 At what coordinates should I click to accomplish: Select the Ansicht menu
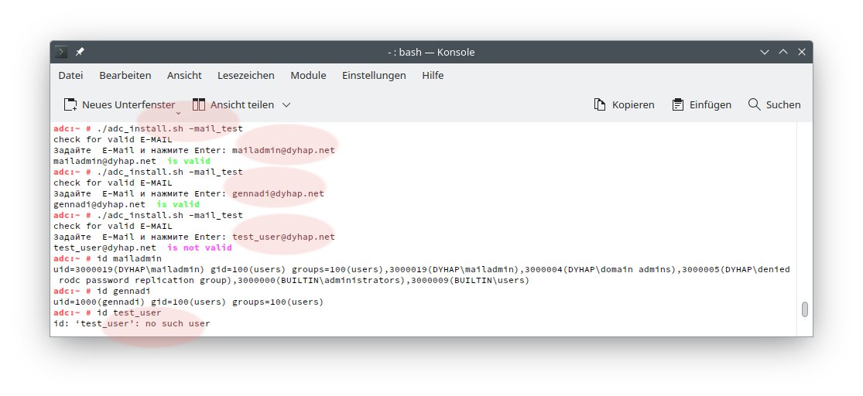tap(184, 75)
